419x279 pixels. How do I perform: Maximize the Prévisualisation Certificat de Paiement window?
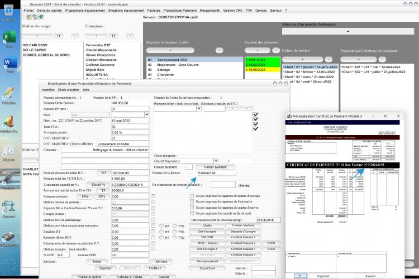(x=385, y=116)
